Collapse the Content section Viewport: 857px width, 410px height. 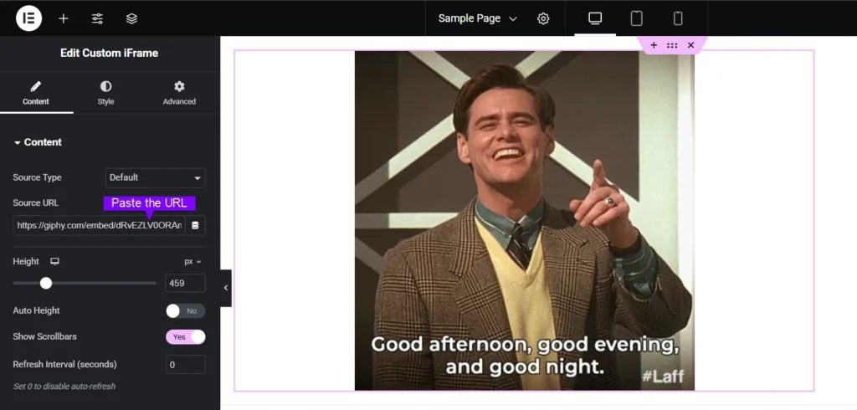(x=38, y=142)
